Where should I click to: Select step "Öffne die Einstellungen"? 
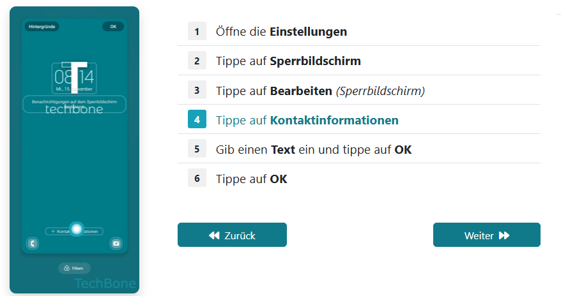coord(281,31)
